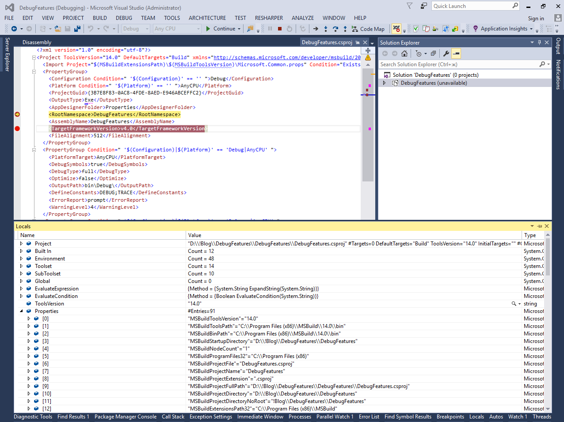
Task: Open the msbuild schema URL link
Action: (x=287, y=57)
